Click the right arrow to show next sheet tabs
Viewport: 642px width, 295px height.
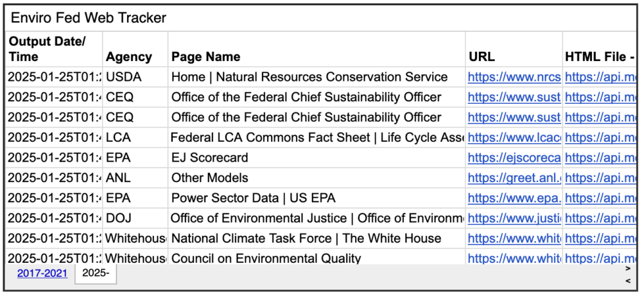pyautogui.click(x=628, y=269)
